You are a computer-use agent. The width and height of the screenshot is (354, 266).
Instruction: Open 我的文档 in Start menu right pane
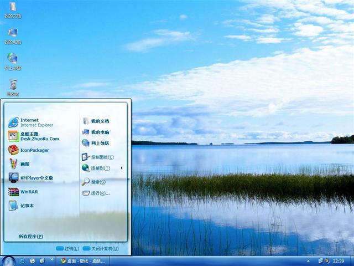click(x=96, y=121)
